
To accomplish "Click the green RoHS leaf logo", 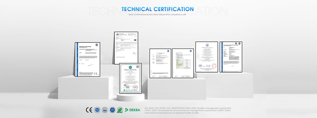I will click(x=120, y=110).
